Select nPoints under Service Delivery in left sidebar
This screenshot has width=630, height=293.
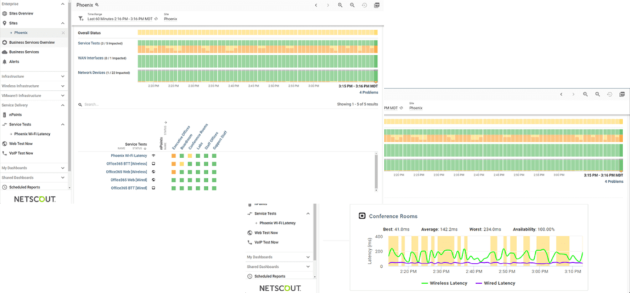pyautogui.click(x=16, y=114)
